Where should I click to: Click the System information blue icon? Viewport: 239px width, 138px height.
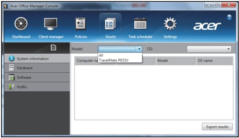pos(11,58)
